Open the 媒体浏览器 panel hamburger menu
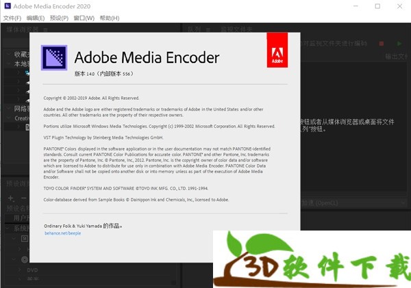The width and height of the screenshot is (411, 288). point(45,29)
